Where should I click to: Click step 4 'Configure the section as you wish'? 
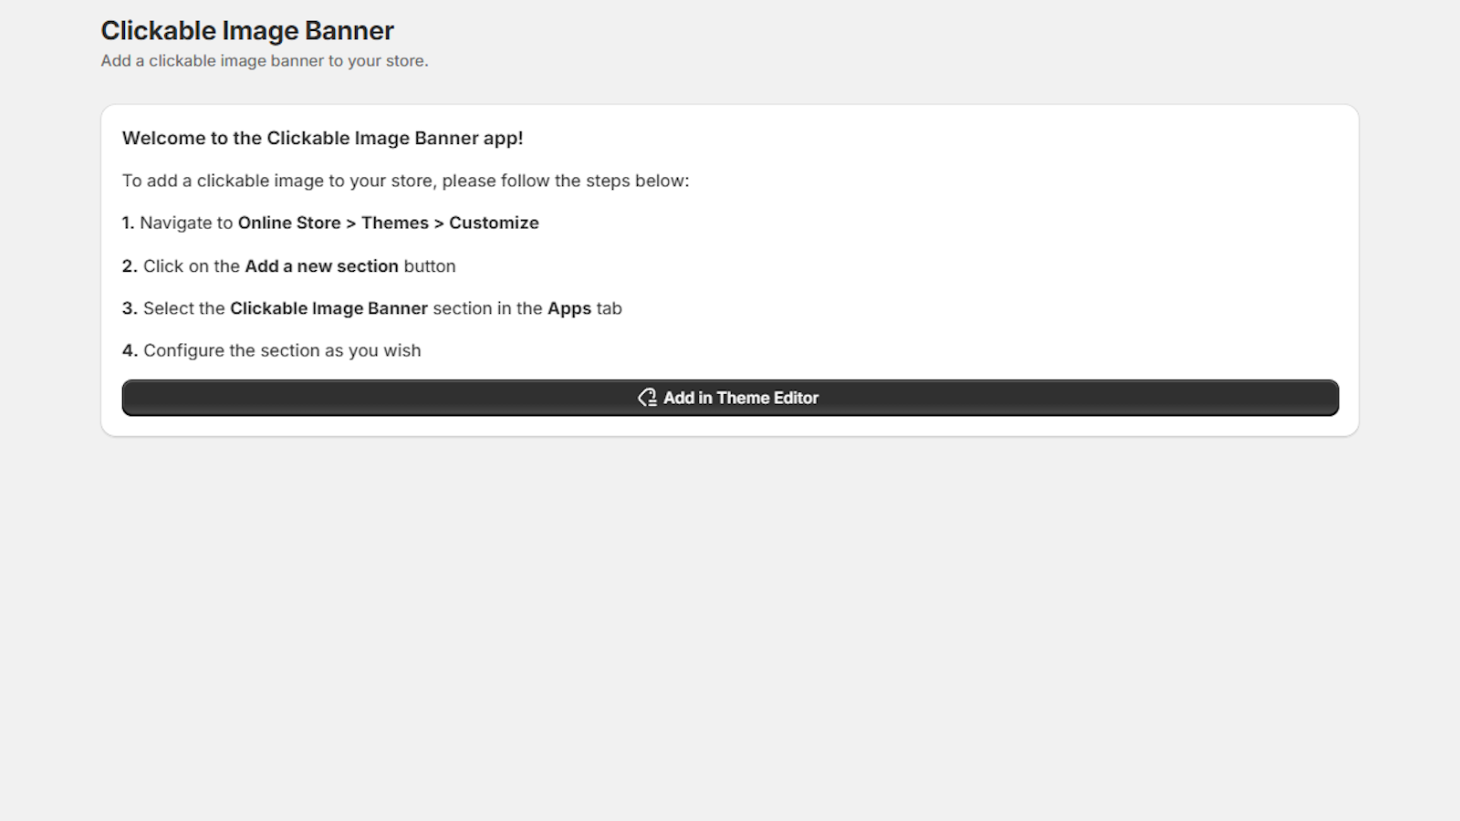282,350
